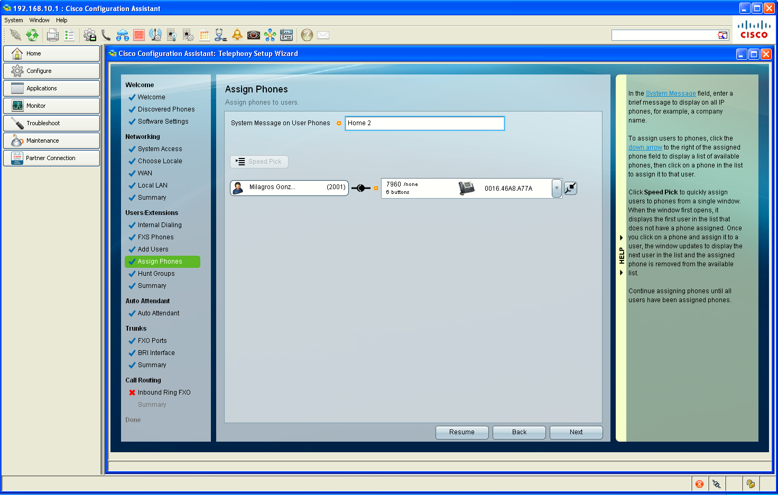
Task: Go to the Choose Locale wizard step
Action: click(x=160, y=161)
